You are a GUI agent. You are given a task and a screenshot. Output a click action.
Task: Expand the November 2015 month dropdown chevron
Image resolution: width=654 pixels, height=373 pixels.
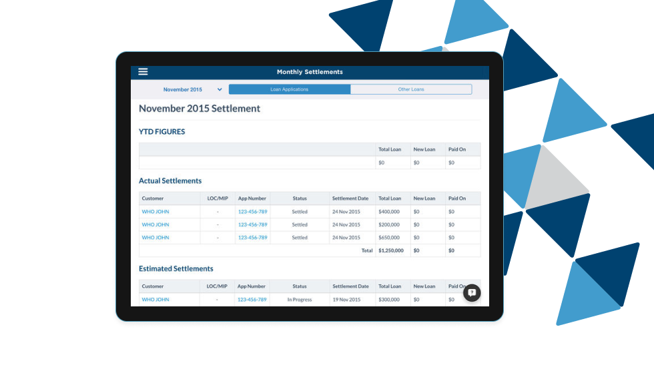pos(220,89)
